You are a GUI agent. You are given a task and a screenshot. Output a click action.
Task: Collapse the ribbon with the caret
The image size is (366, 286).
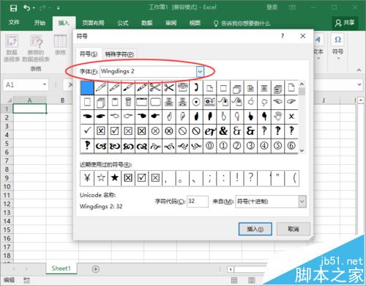tap(359, 70)
